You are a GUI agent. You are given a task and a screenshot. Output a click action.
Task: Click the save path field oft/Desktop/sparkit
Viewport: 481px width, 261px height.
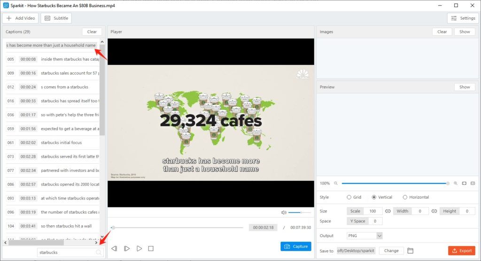(356, 251)
